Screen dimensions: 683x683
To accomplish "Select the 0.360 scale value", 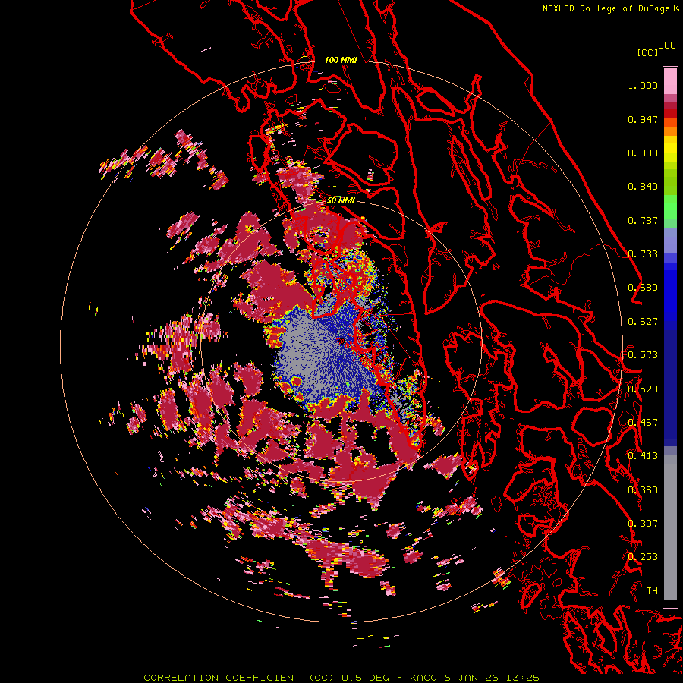I will click(x=643, y=489).
